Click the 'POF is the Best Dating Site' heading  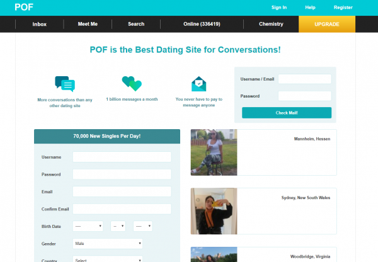click(x=185, y=50)
